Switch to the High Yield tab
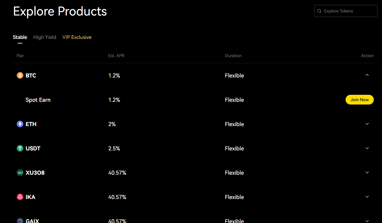The image size is (382, 223). pyautogui.click(x=45, y=37)
